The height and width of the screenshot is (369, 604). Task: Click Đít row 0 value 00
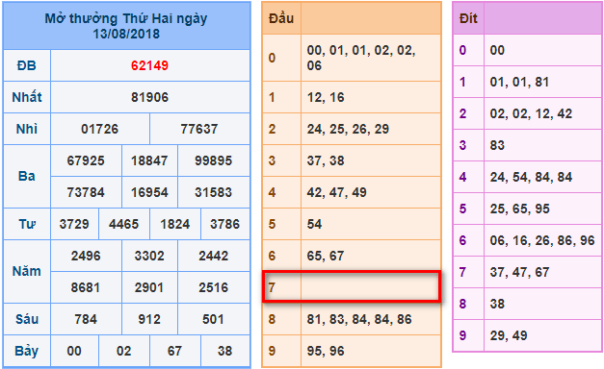click(497, 50)
